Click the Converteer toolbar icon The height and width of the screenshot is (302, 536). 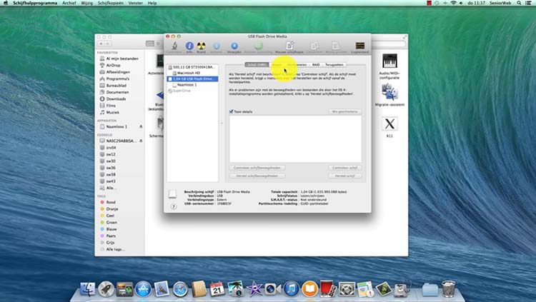tap(315, 47)
